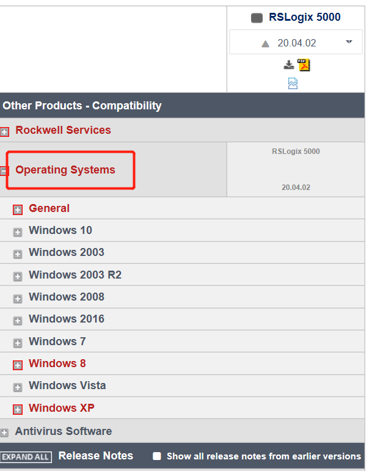Click the gray square beside RSLogix 5000
This screenshot has width=372, height=471.
point(257,18)
